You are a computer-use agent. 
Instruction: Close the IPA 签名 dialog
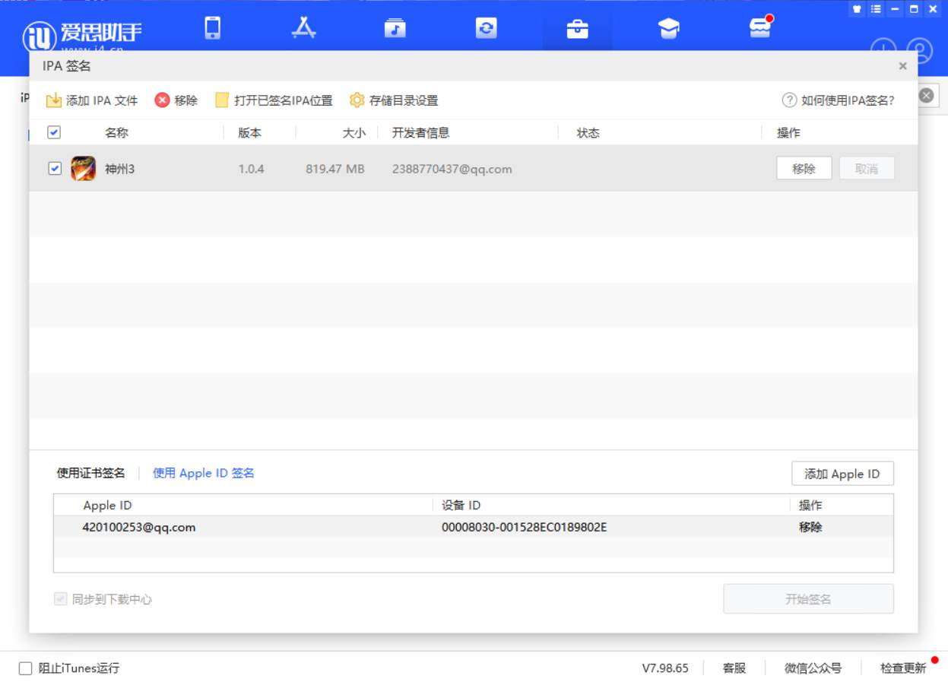pyautogui.click(x=902, y=66)
